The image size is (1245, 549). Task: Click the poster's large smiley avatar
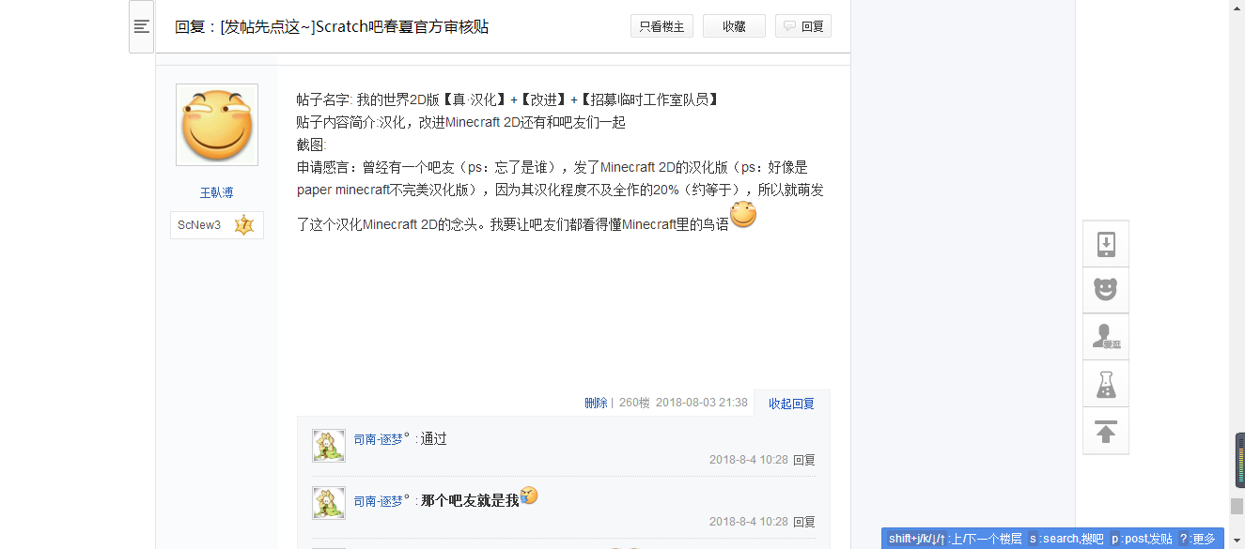(x=217, y=125)
